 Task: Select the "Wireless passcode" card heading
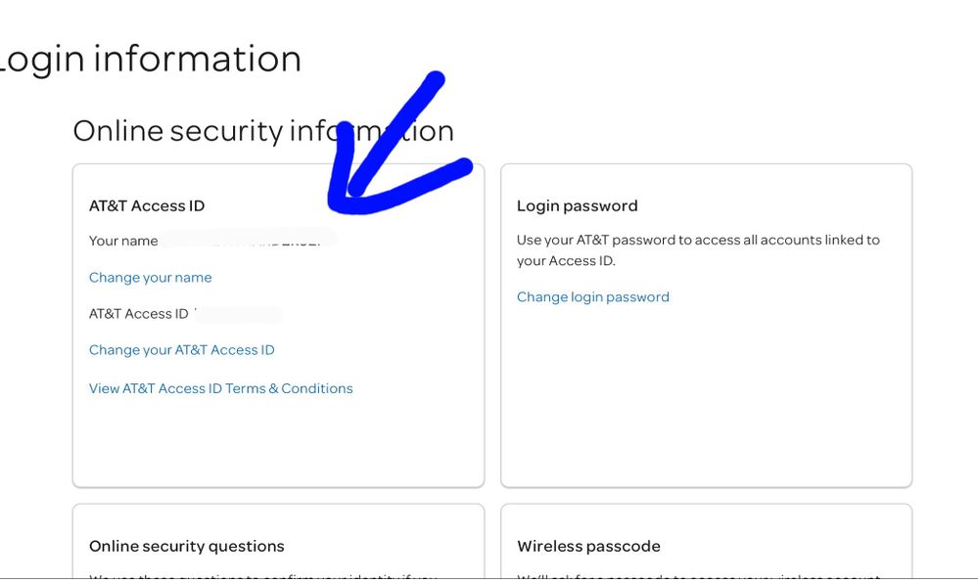pyautogui.click(x=588, y=547)
